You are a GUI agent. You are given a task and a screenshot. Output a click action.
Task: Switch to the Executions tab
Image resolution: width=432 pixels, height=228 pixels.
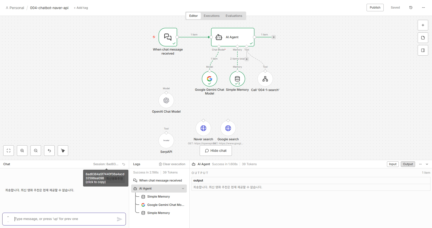coord(211,16)
